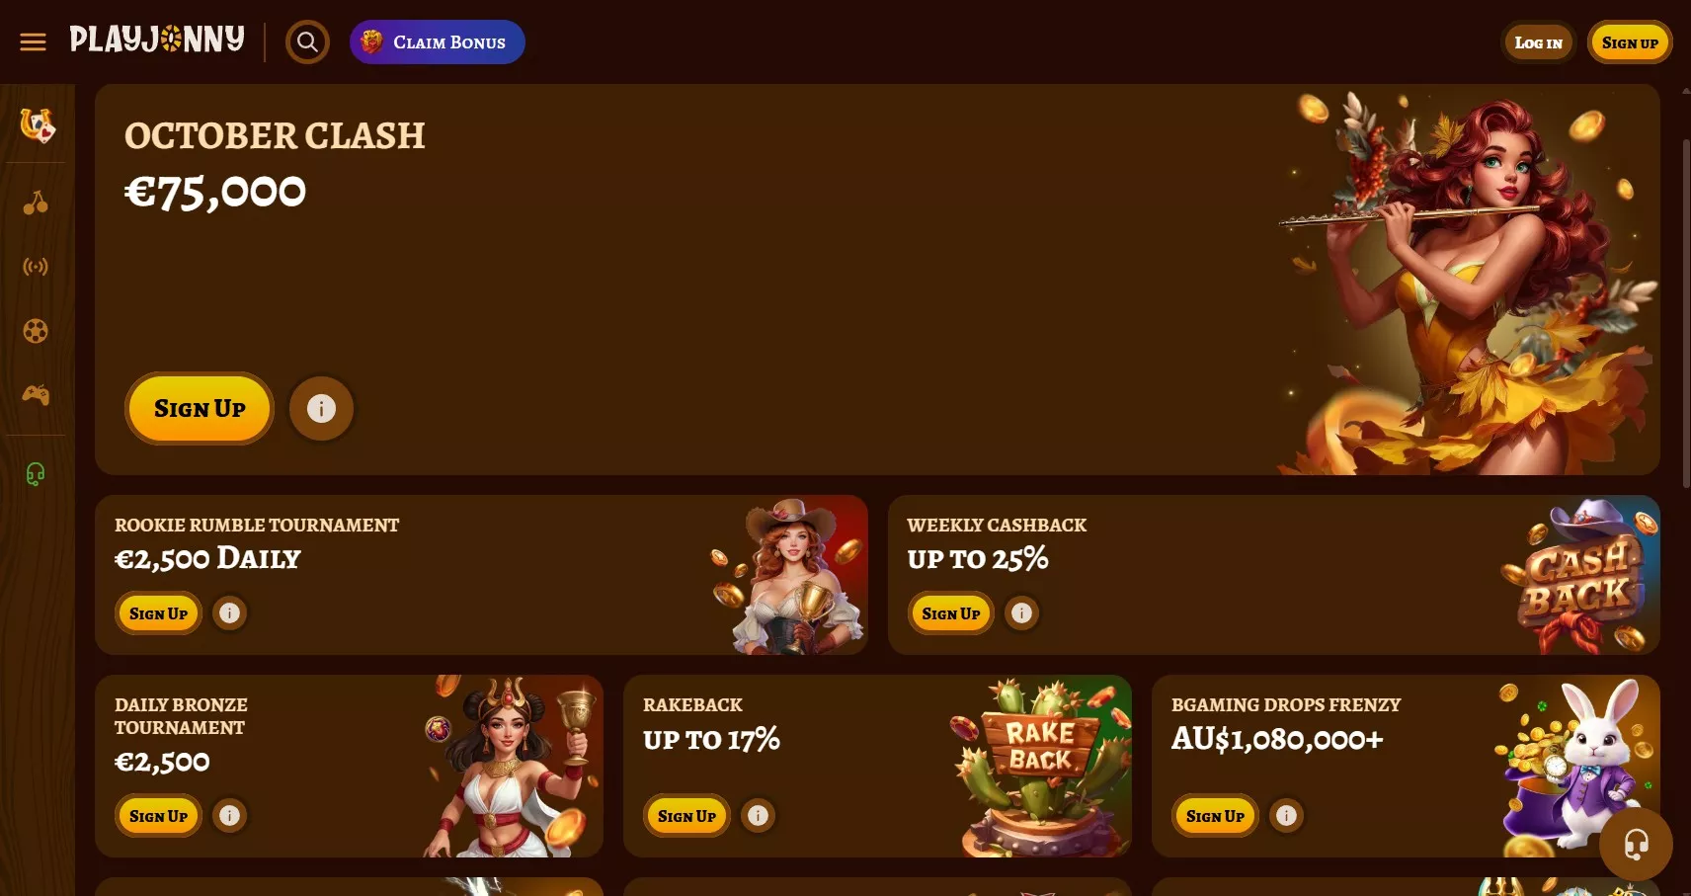Click the search magnifier icon
The height and width of the screenshot is (896, 1691).
[x=307, y=42]
